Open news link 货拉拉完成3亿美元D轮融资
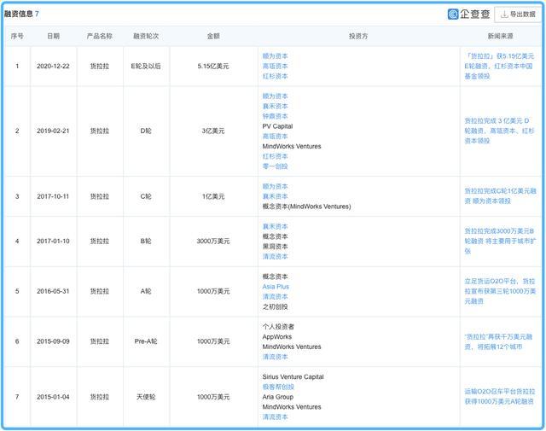Viewport: 546px width, 431px height. [499, 131]
